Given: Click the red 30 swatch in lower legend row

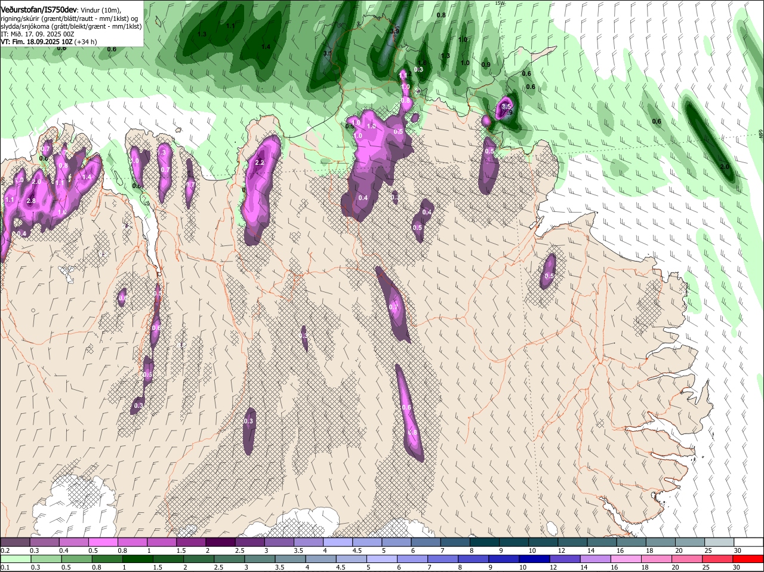Looking at the screenshot, I should click(x=748, y=559).
